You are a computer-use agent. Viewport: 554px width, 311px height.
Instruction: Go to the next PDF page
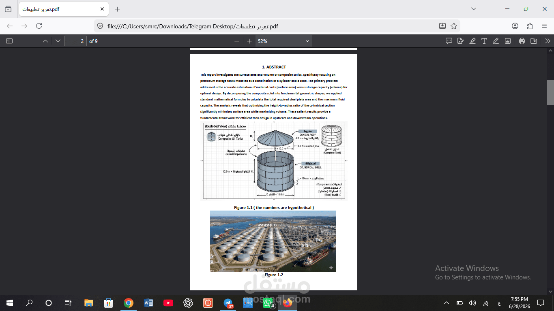58,41
